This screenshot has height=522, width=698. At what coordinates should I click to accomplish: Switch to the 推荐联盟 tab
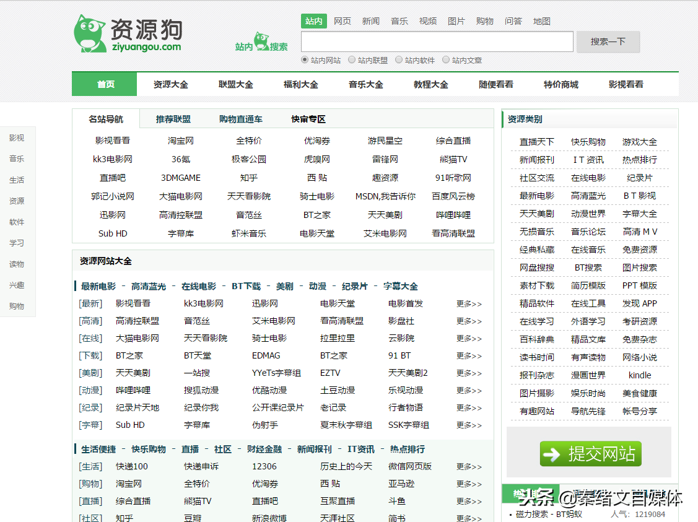(x=173, y=118)
